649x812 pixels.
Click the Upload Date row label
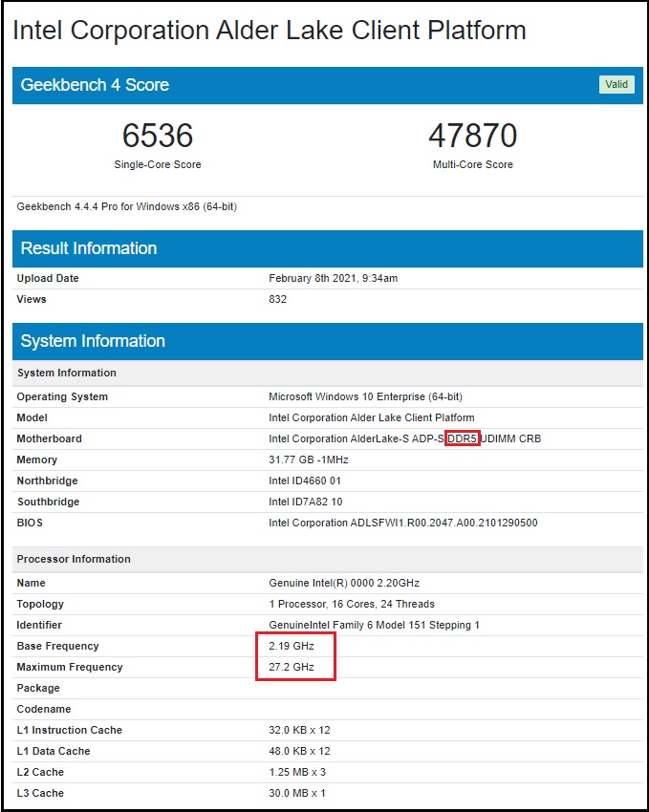pyautogui.click(x=48, y=278)
